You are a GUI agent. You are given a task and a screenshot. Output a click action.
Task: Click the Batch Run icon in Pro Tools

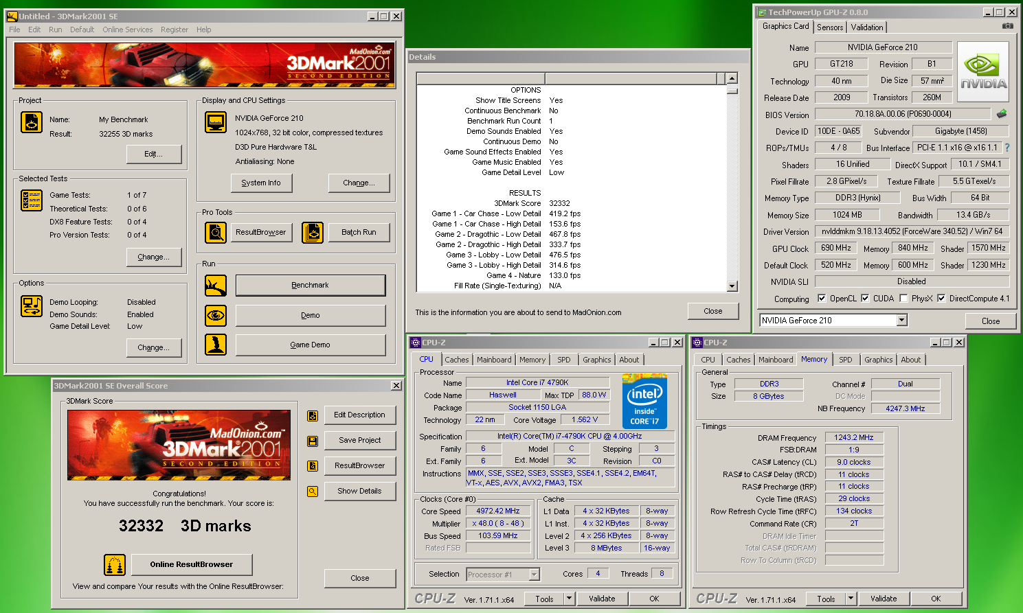coord(313,232)
